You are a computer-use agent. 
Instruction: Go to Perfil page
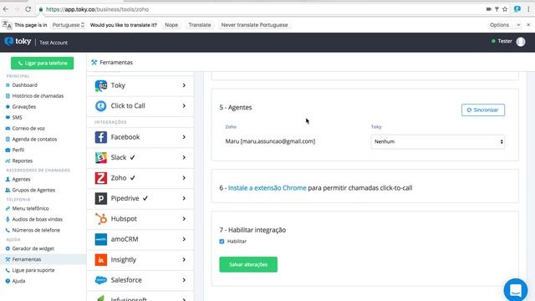[x=18, y=150]
